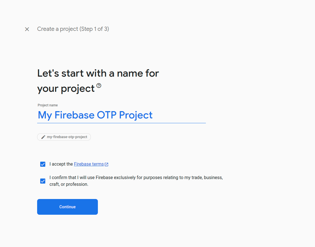Close the project creation wizard via the X icon

27,29
